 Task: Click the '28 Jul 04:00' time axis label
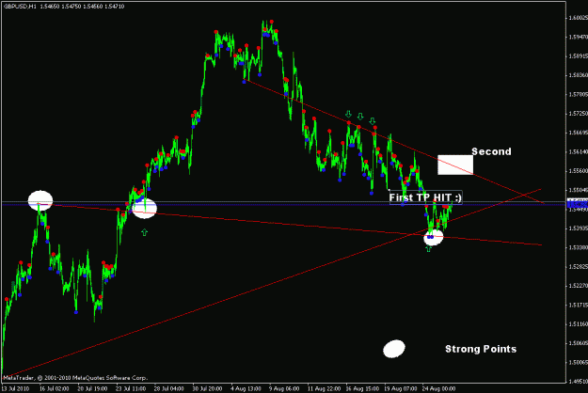(x=169, y=389)
